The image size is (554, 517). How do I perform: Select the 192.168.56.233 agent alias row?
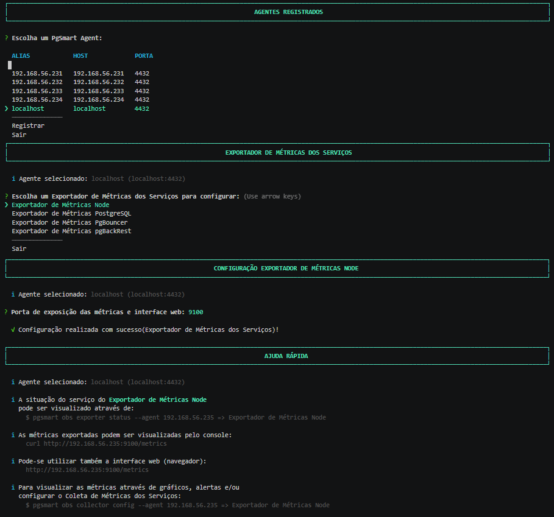[x=37, y=91]
